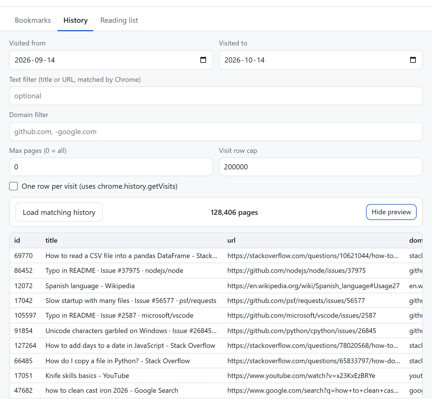
Task: Click the YouTube watch URL cell
Action: click(x=301, y=375)
